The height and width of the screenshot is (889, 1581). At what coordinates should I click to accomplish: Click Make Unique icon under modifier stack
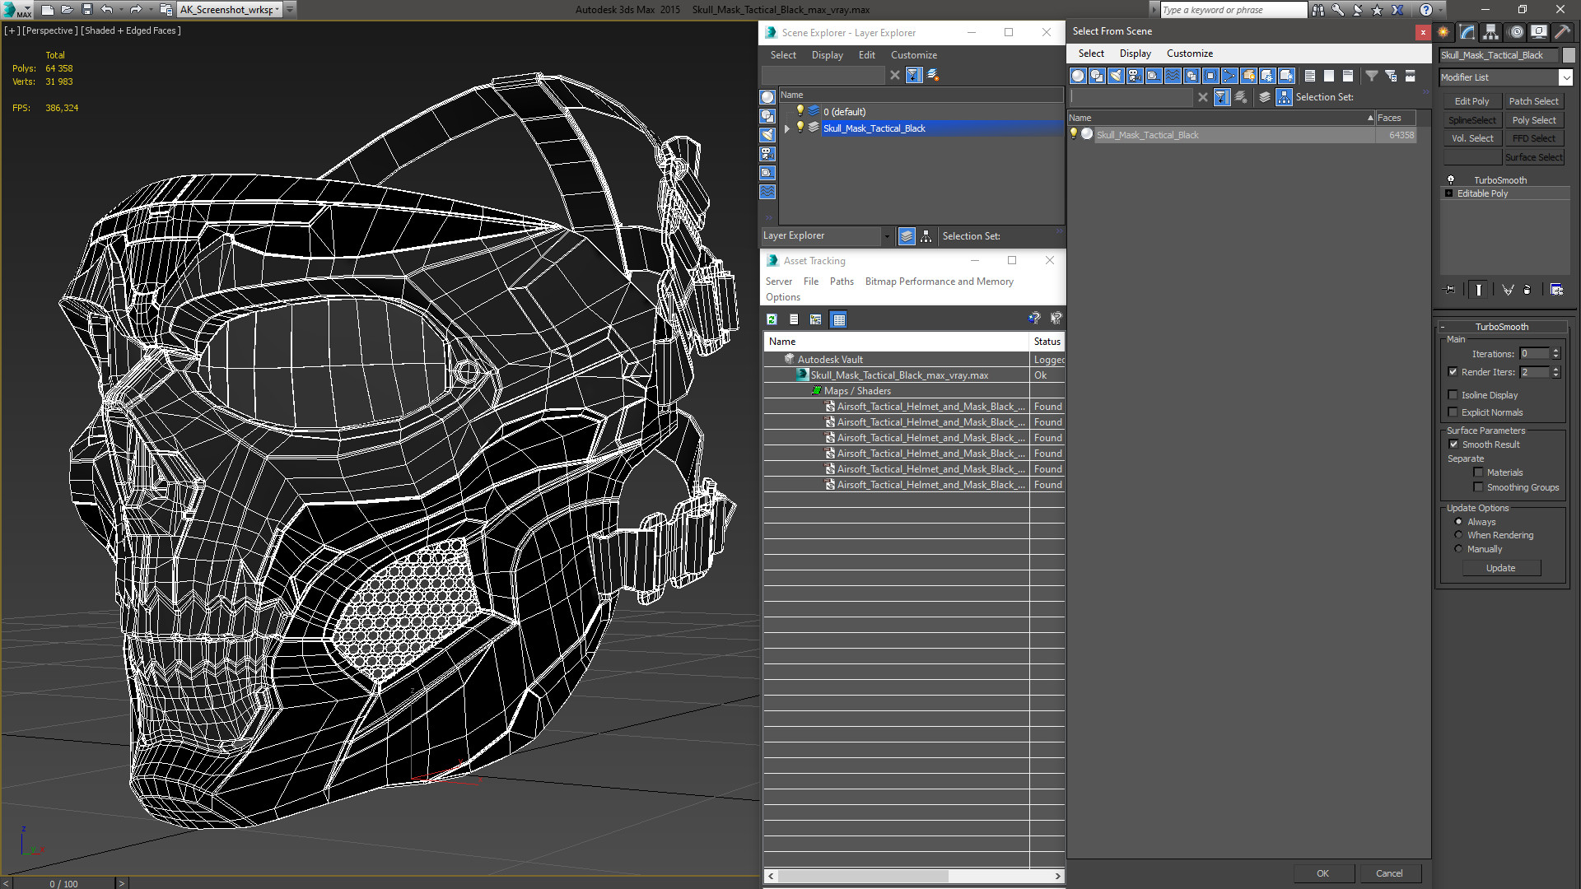point(1508,290)
